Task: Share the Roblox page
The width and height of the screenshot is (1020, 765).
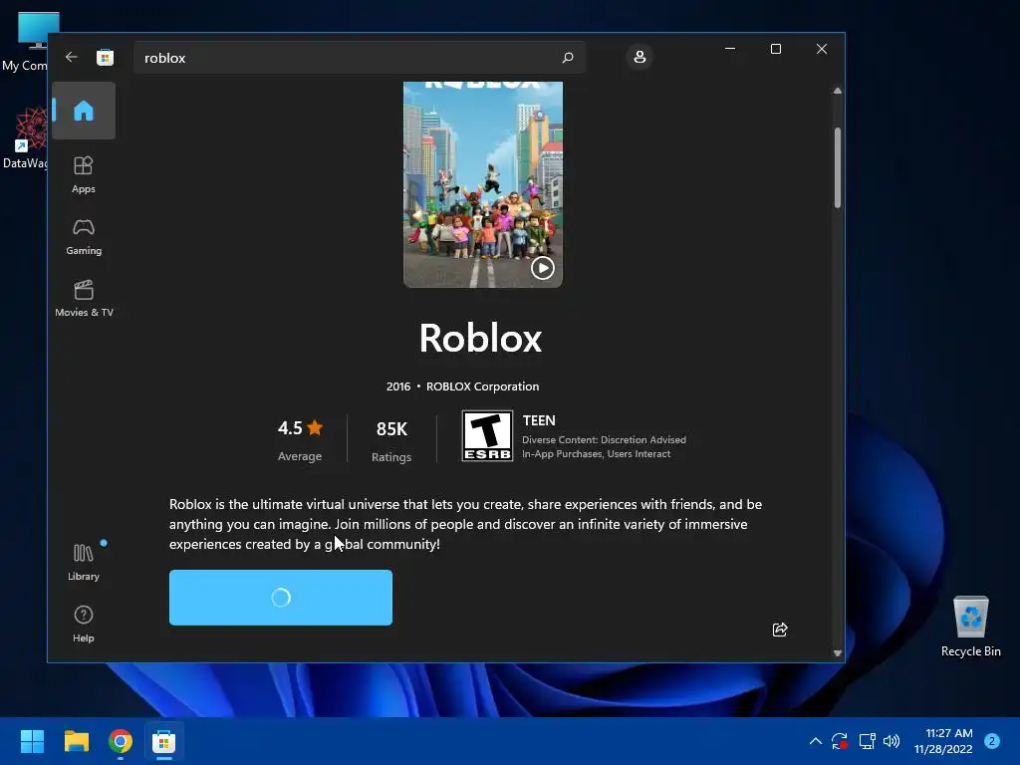Action: click(x=780, y=630)
